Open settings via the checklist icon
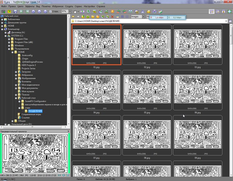Image resolution: width=233 pixels, height=181 pixels. 160,11
